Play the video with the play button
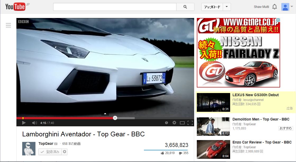Screen dimensions: 296x162 pos(24,123)
